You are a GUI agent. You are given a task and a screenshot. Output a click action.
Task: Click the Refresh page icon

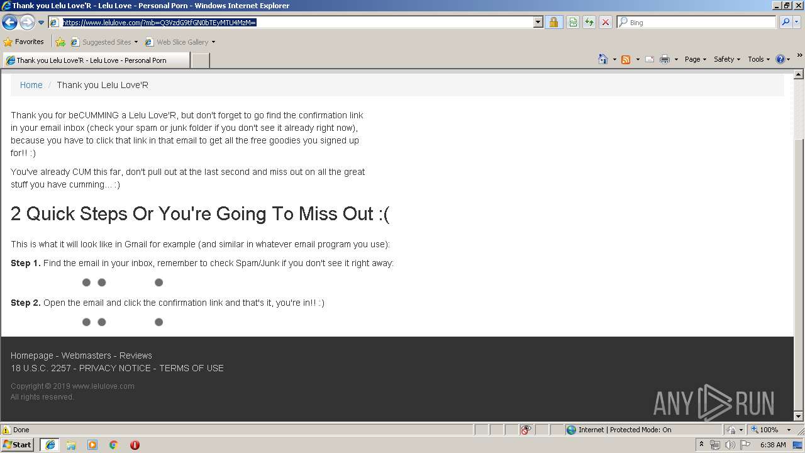(x=589, y=22)
